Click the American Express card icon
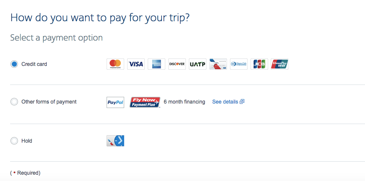 [156, 64]
